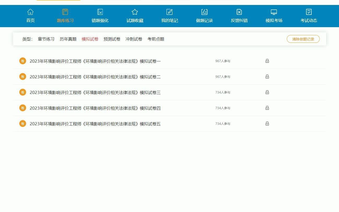Click lock icon for 模拟试卷四
Image resolution: width=339 pixels, height=212 pixels.
click(x=267, y=108)
